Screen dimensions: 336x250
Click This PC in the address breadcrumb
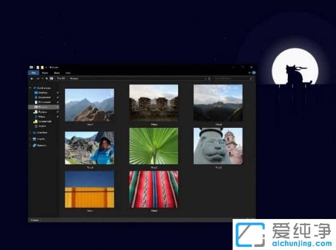[61, 79]
